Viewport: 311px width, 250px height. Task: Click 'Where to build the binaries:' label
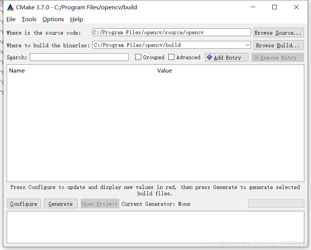pos(48,45)
